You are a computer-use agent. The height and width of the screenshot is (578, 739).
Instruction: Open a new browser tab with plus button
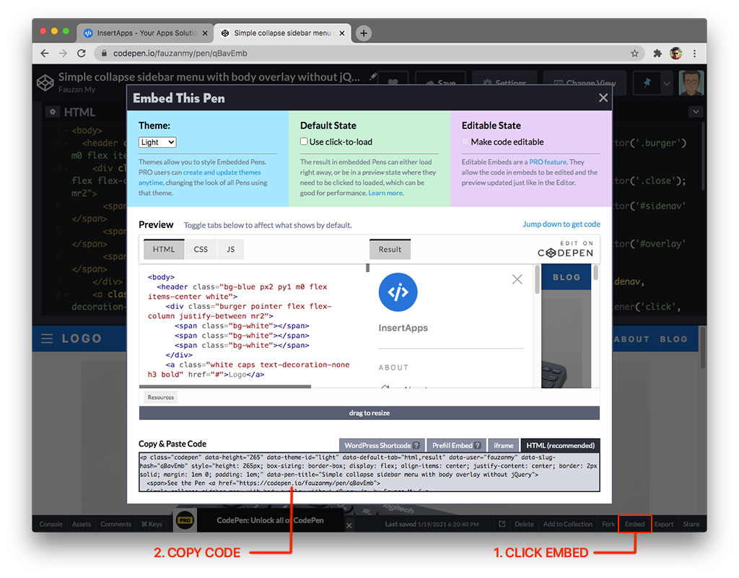364,33
